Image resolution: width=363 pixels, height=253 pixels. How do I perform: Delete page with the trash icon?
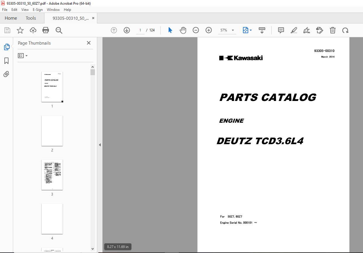click(x=333, y=30)
